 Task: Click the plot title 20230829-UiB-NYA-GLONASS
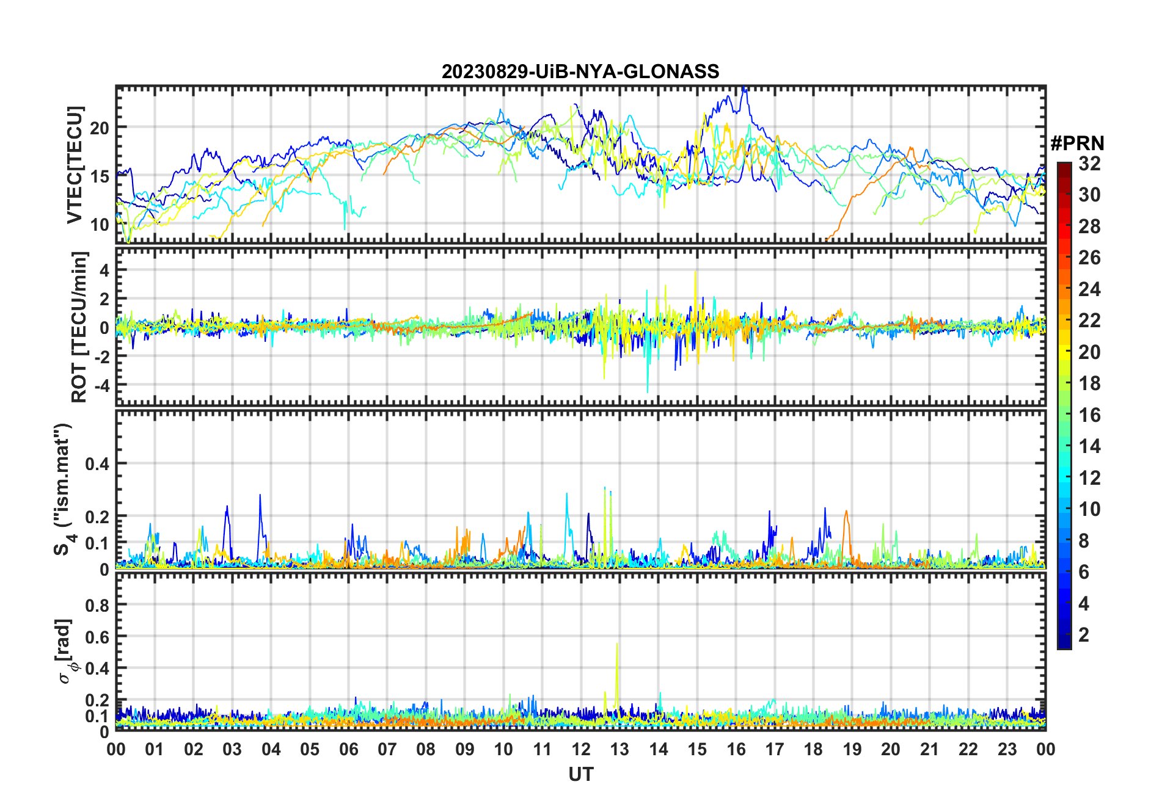pos(580,72)
